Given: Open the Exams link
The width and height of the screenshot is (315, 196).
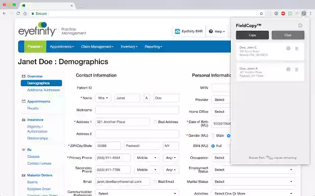Looking at the screenshot, I should tap(32, 182).
